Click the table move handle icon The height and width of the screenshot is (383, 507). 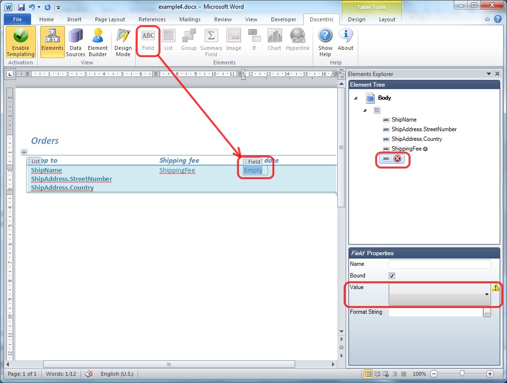[x=24, y=152]
